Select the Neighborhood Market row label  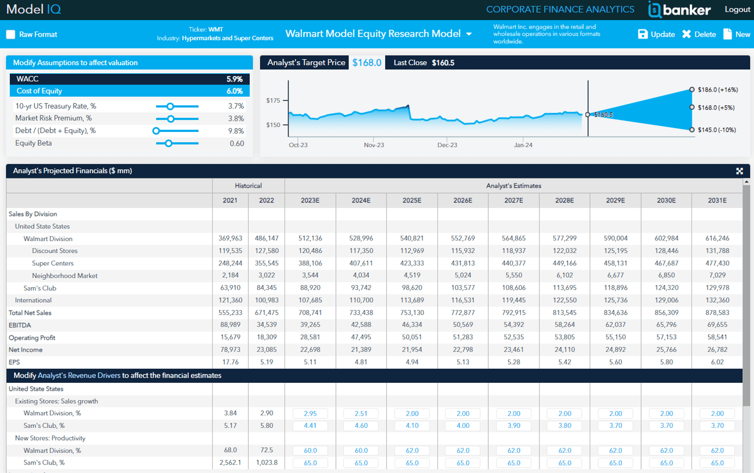coord(65,276)
